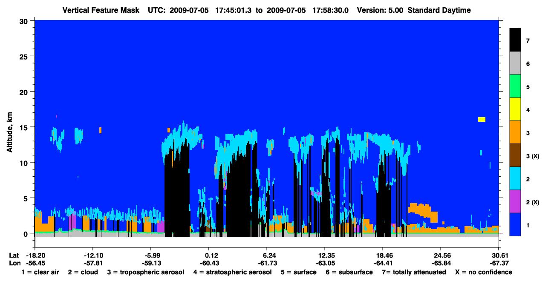The width and height of the screenshot is (554, 284).
Task: Click the longitude value -64.41
Action: point(383,263)
